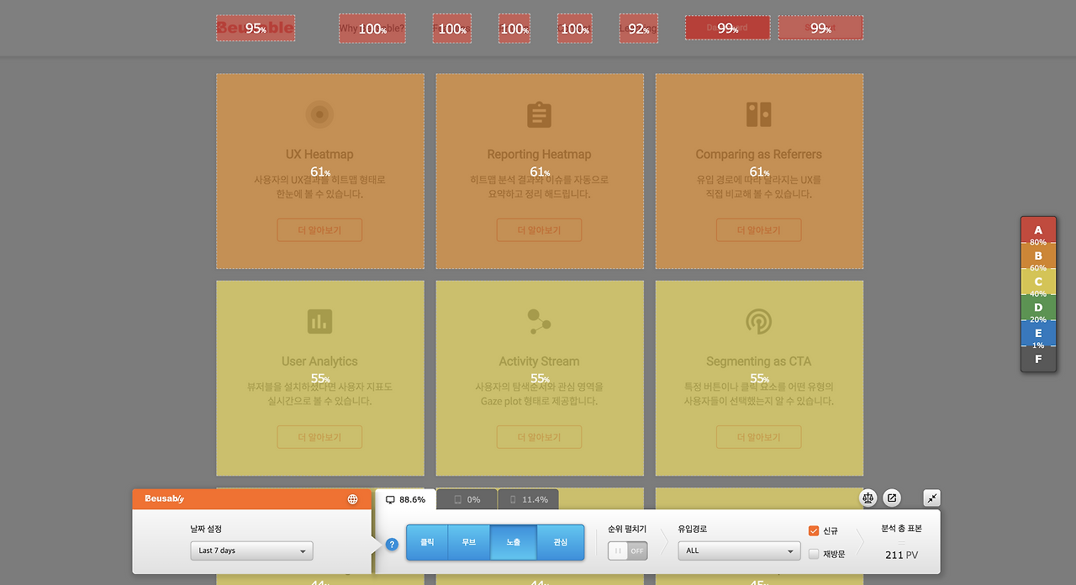Click the Segmenting as CTA card title
The height and width of the screenshot is (585, 1076).
click(x=758, y=361)
